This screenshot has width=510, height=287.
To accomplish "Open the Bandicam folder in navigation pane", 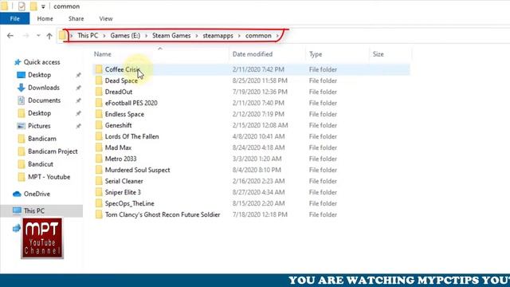I will [42, 139].
